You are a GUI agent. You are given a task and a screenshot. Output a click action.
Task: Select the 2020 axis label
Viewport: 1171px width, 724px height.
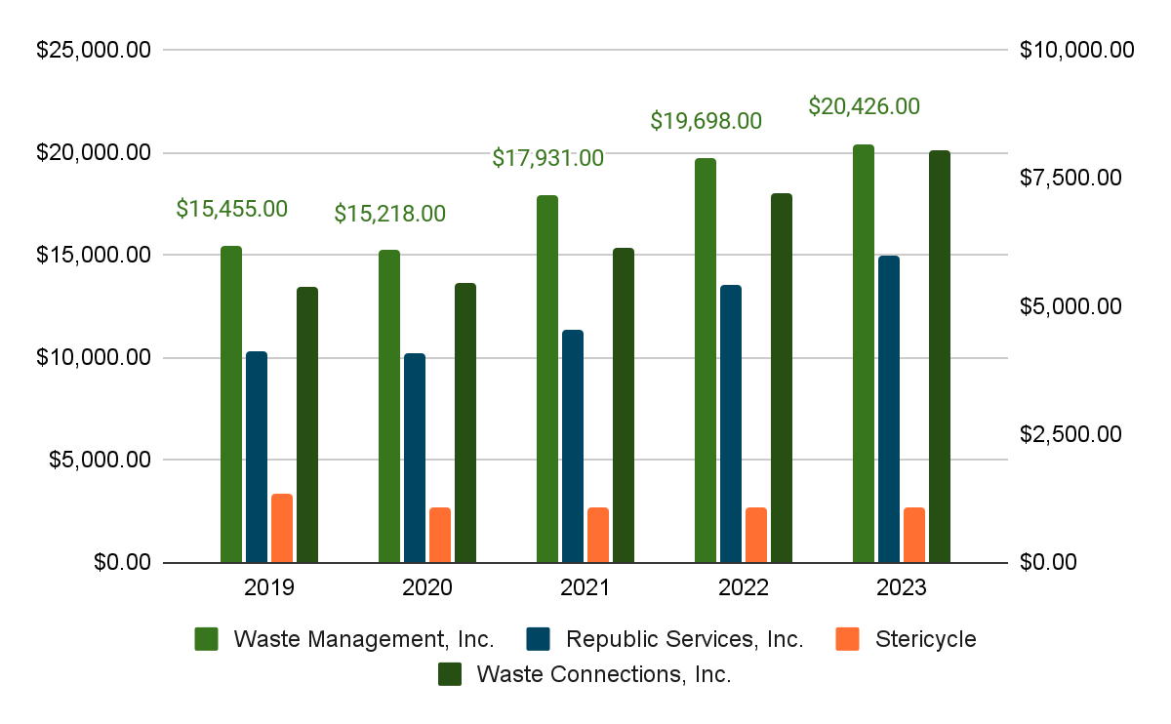click(426, 588)
